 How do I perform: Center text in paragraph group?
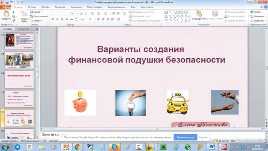[x=103, y=19]
